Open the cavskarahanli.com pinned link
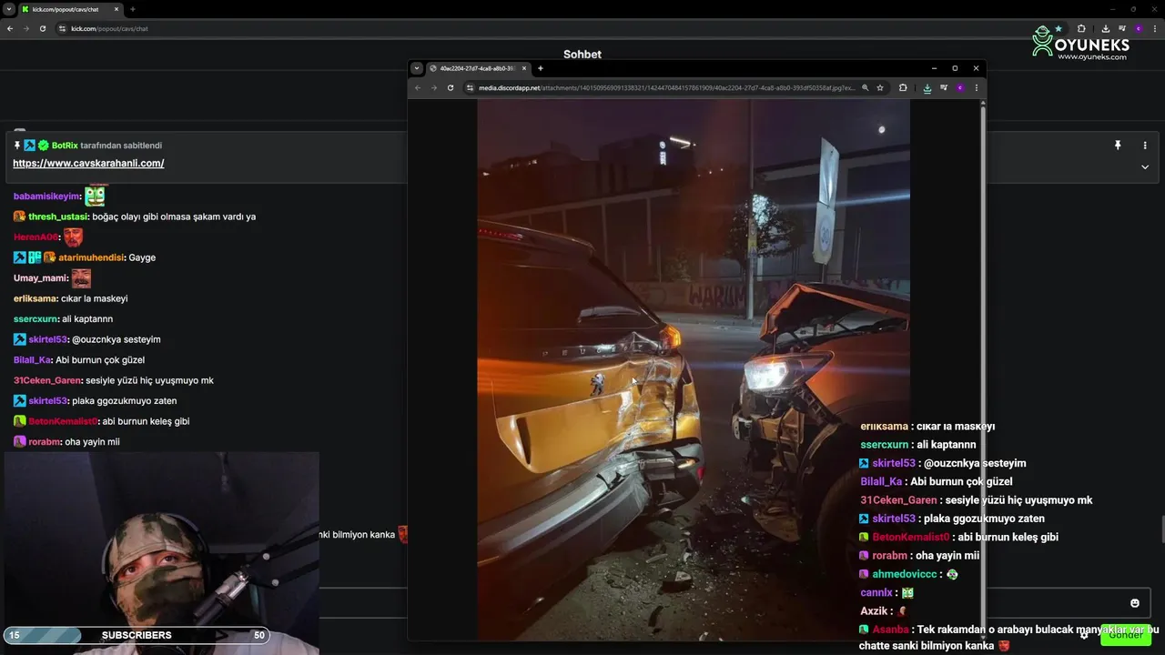Screen dimensions: 1165x655 [x=88, y=164]
